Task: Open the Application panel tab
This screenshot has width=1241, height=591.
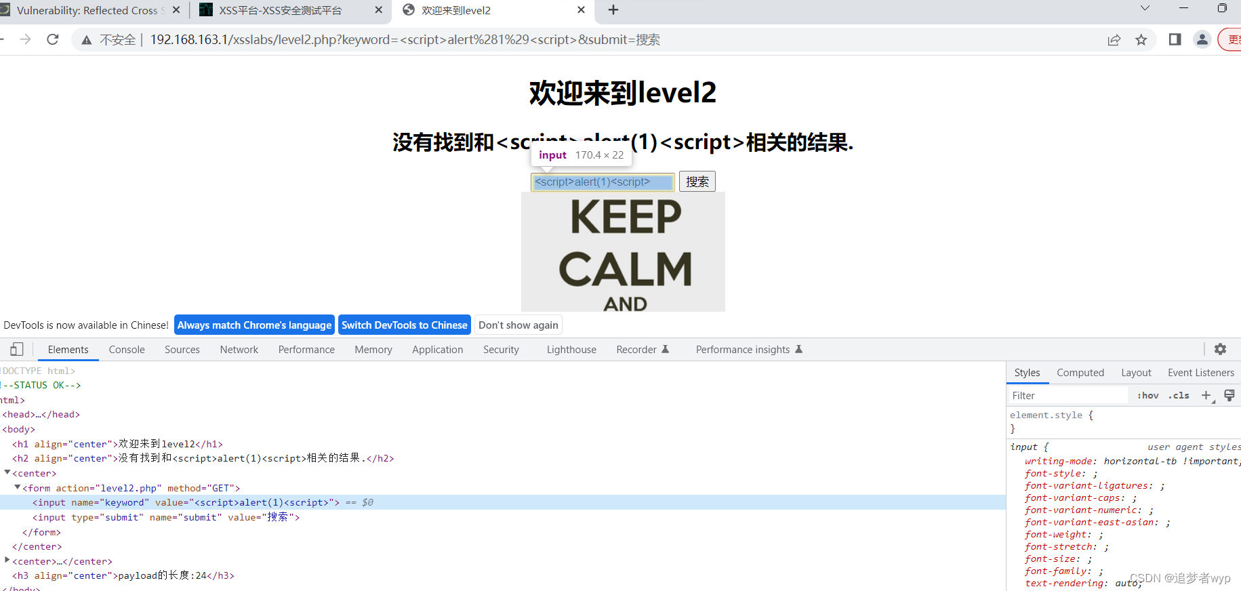Action: pyautogui.click(x=438, y=350)
